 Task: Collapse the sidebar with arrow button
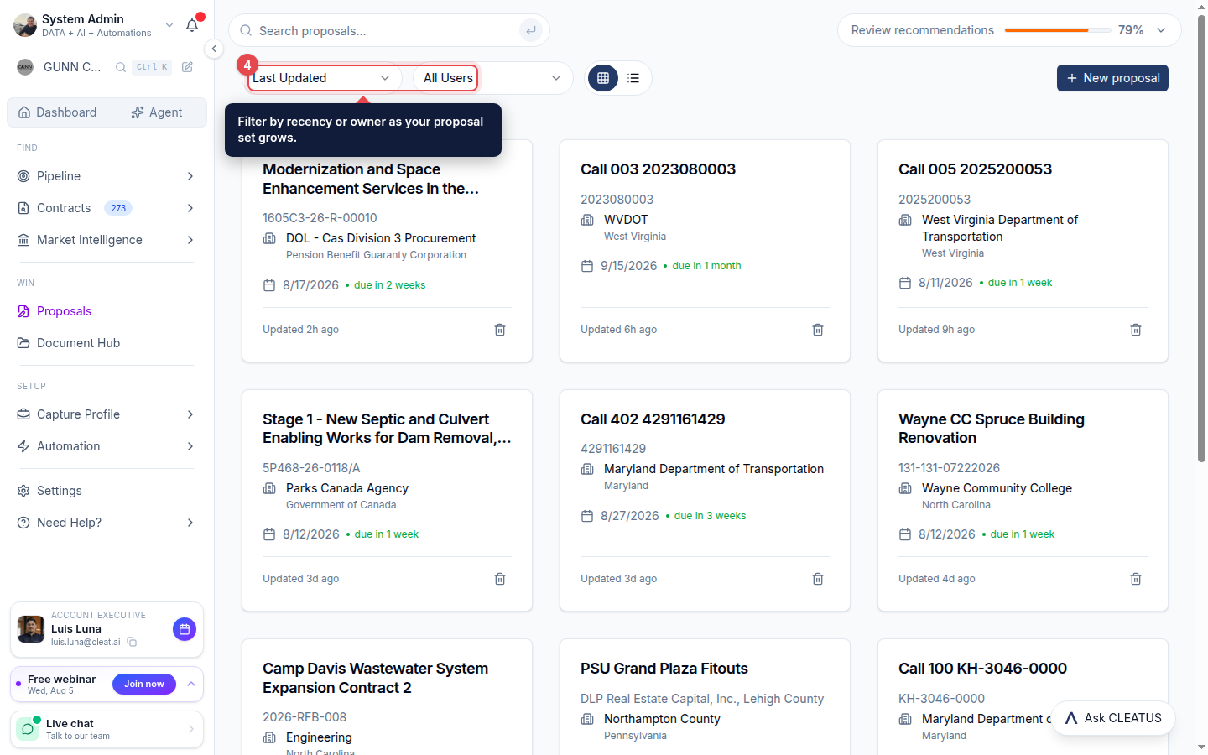(x=214, y=49)
